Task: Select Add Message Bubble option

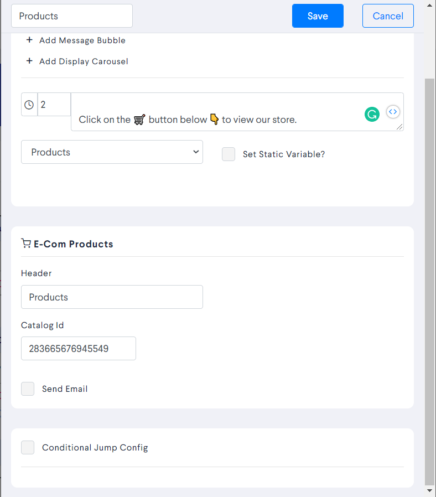Action: pos(82,40)
